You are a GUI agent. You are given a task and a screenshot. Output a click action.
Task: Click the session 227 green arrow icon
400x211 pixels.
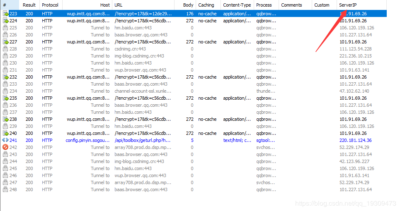coord(5,42)
